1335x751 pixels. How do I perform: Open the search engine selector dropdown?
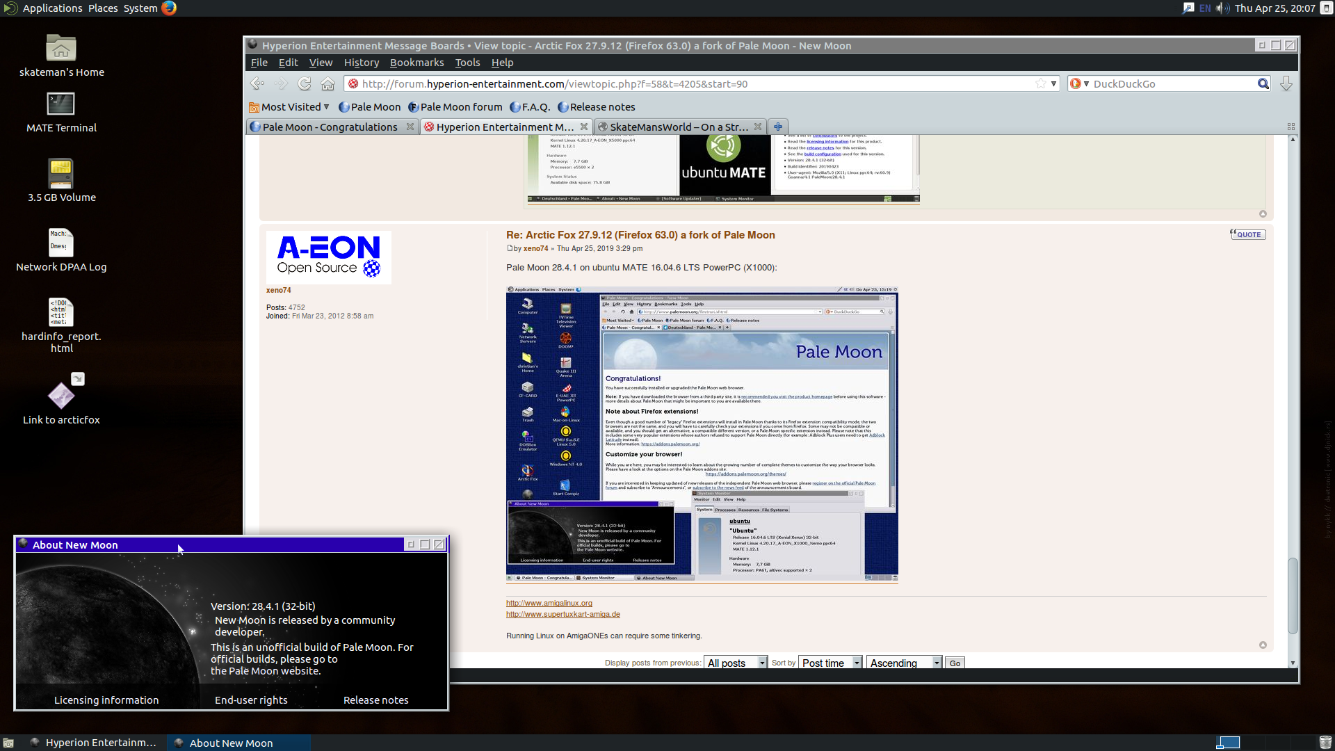(x=1080, y=83)
